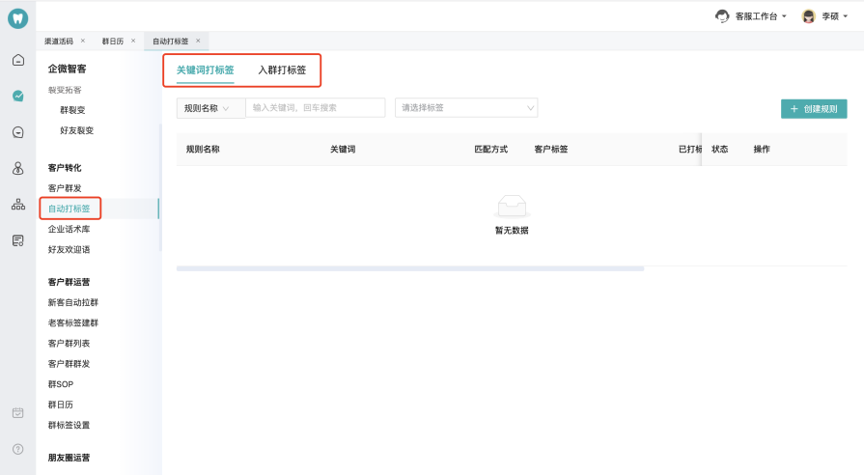Click the person icon in left rail
Screen dimensions: 864x475
click(17, 169)
